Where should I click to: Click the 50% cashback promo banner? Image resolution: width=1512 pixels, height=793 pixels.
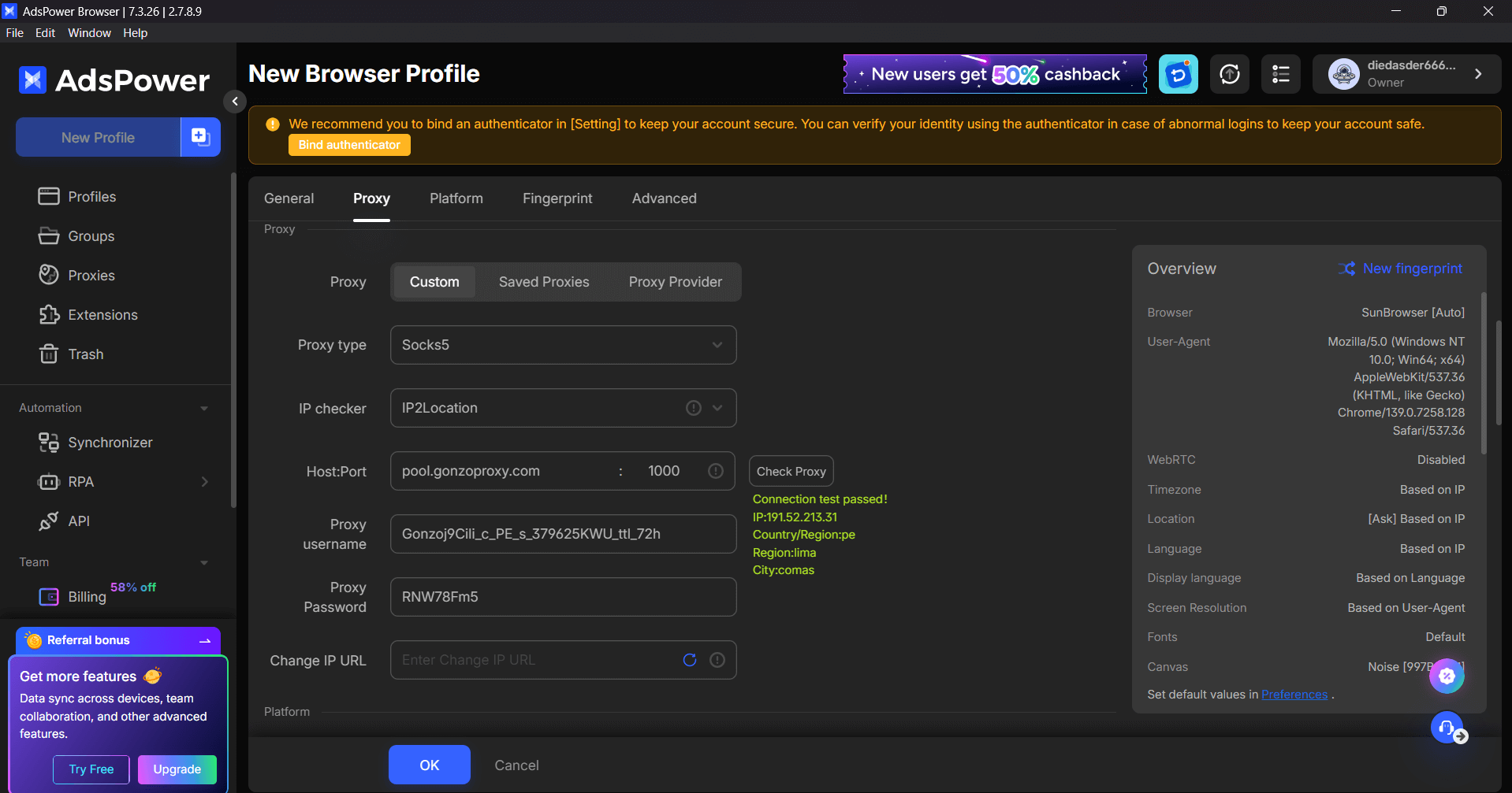tap(996, 74)
